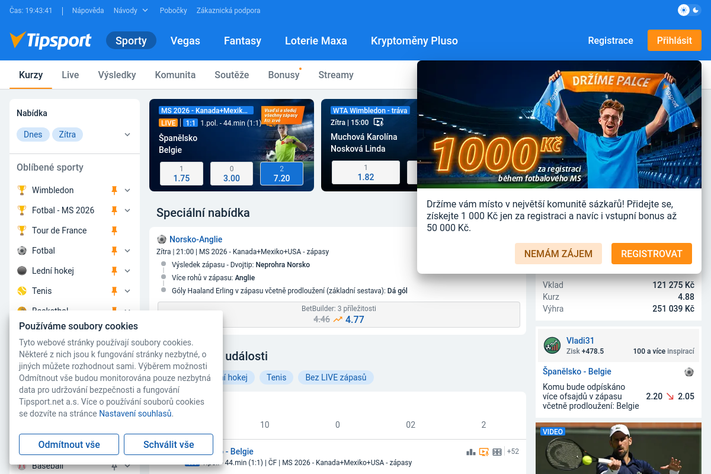Toggle the Dnes filter chip
This screenshot has width=711, height=474.
(x=33, y=134)
